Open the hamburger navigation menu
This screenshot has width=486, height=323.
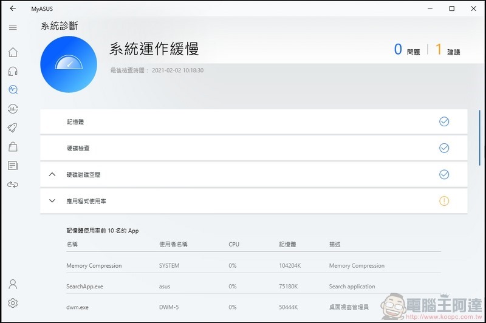coord(13,28)
